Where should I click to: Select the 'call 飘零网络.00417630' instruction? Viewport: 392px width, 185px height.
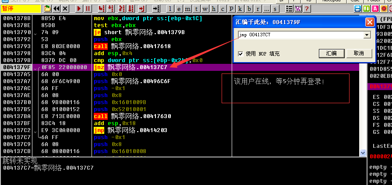point(132,116)
